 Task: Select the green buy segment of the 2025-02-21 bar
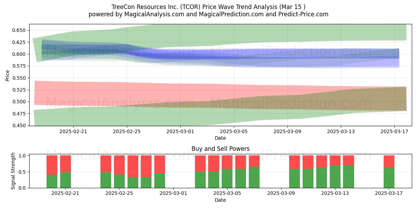[65, 180]
